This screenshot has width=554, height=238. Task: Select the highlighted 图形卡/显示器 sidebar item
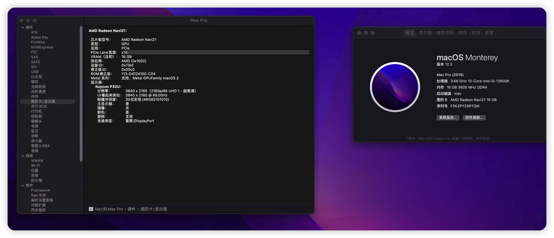(x=48, y=102)
